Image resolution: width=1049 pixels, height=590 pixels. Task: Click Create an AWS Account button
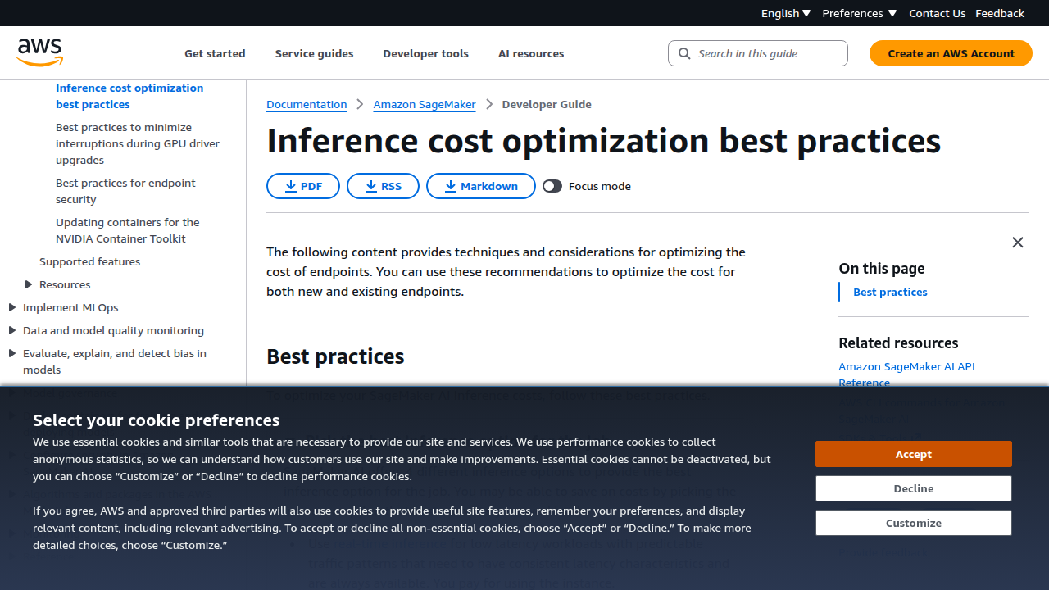pyautogui.click(x=951, y=53)
